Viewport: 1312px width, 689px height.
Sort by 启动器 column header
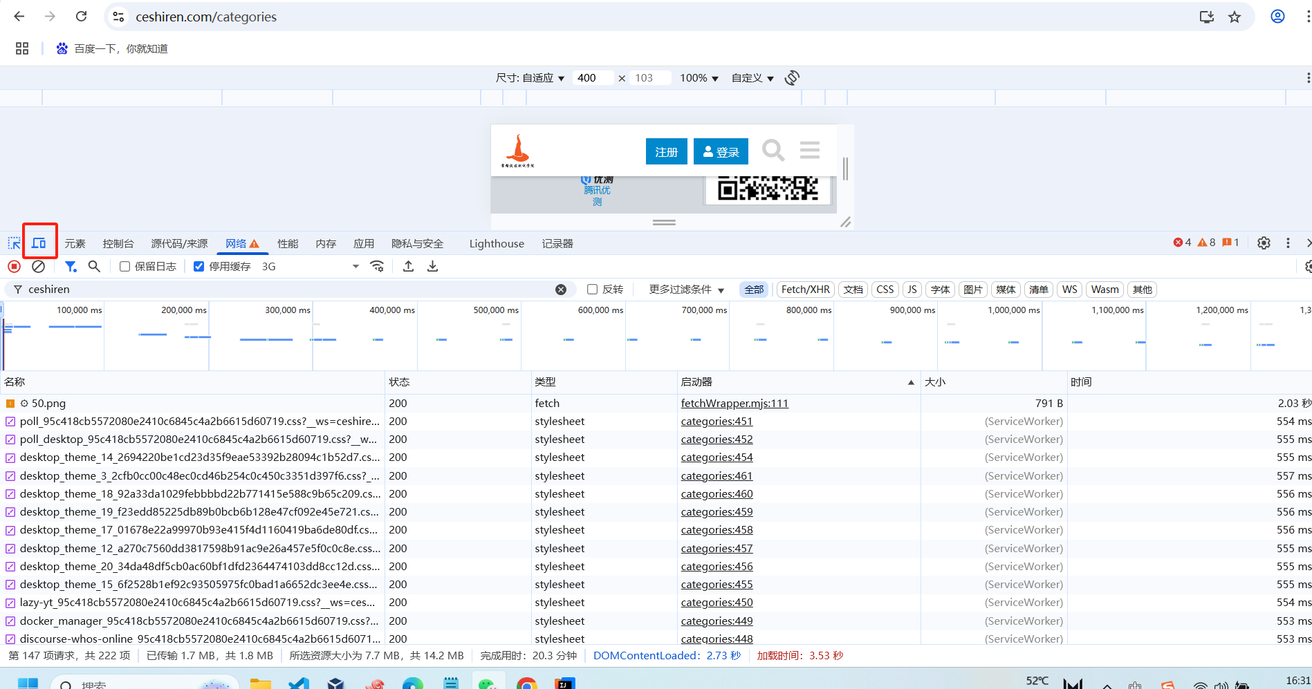click(x=798, y=381)
